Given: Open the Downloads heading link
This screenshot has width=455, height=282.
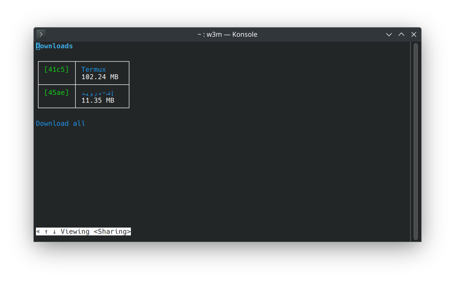Looking at the screenshot, I should (x=54, y=46).
